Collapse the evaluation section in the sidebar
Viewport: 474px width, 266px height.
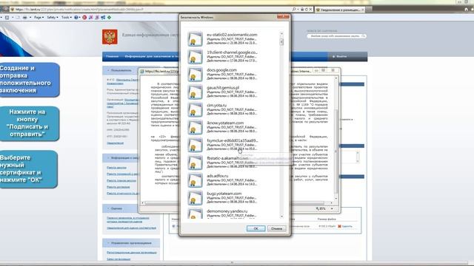tap(108, 208)
